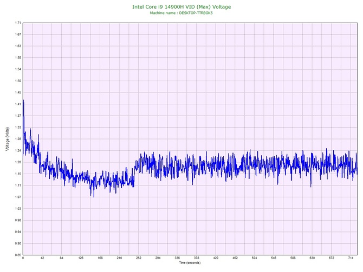Select the 42 seconds x-axis tick

(x=42, y=258)
